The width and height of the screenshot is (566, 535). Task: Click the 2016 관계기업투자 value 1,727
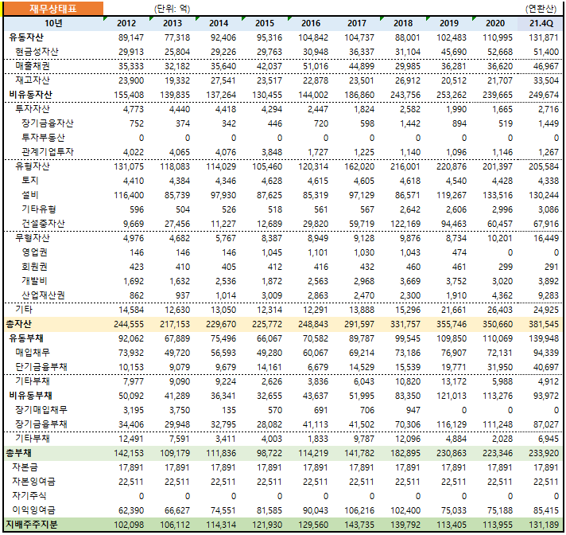[318, 152]
